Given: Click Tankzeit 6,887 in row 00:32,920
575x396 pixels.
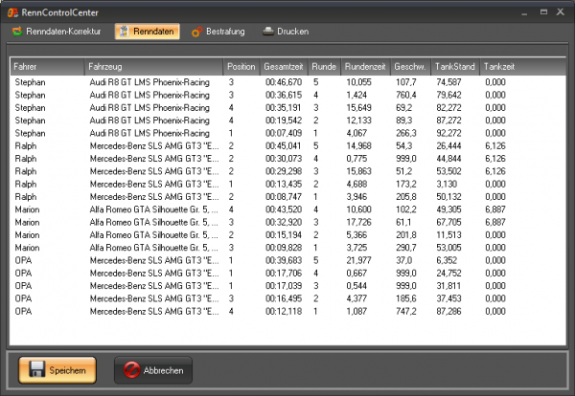Looking at the screenshot, I should [495, 222].
